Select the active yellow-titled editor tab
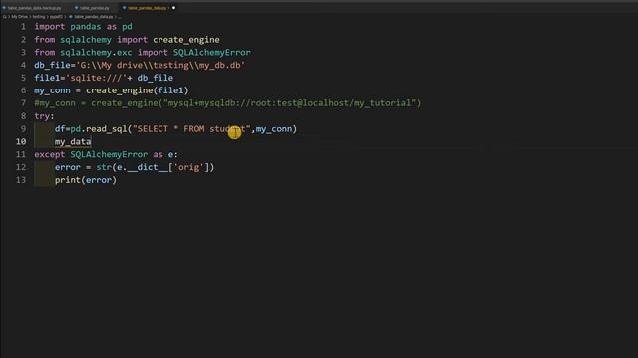 click(149, 8)
